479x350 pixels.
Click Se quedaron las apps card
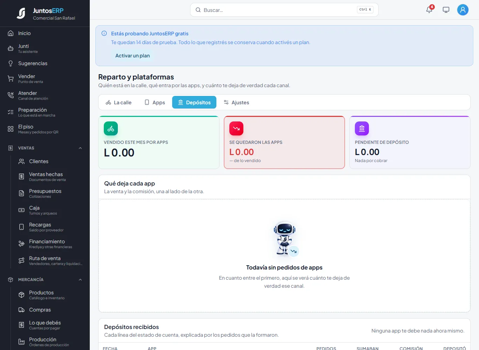[284, 142]
